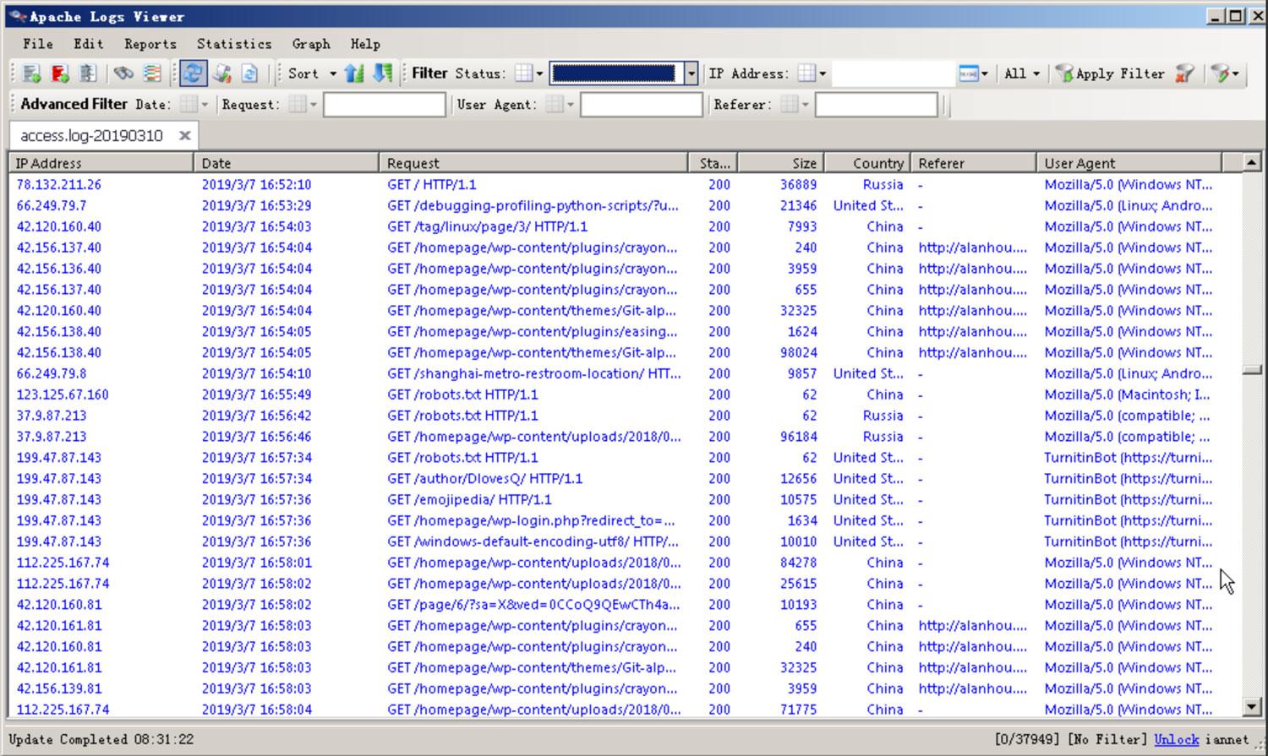The height and width of the screenshot is (756, 1268).
Task: Expand the IP Address grid dropdown arrow
Action: [823, 73]
